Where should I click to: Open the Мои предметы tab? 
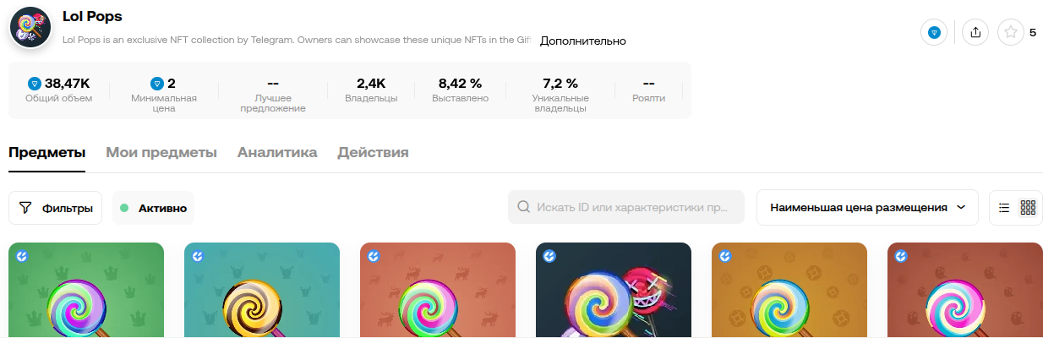pyautogui.click(x=161, y=153)
